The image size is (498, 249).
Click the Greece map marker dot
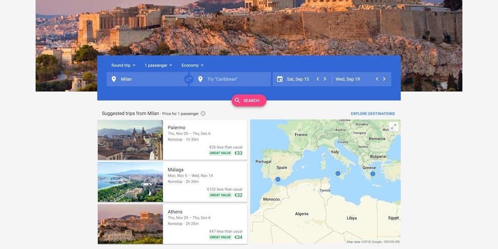pos(373,173)
